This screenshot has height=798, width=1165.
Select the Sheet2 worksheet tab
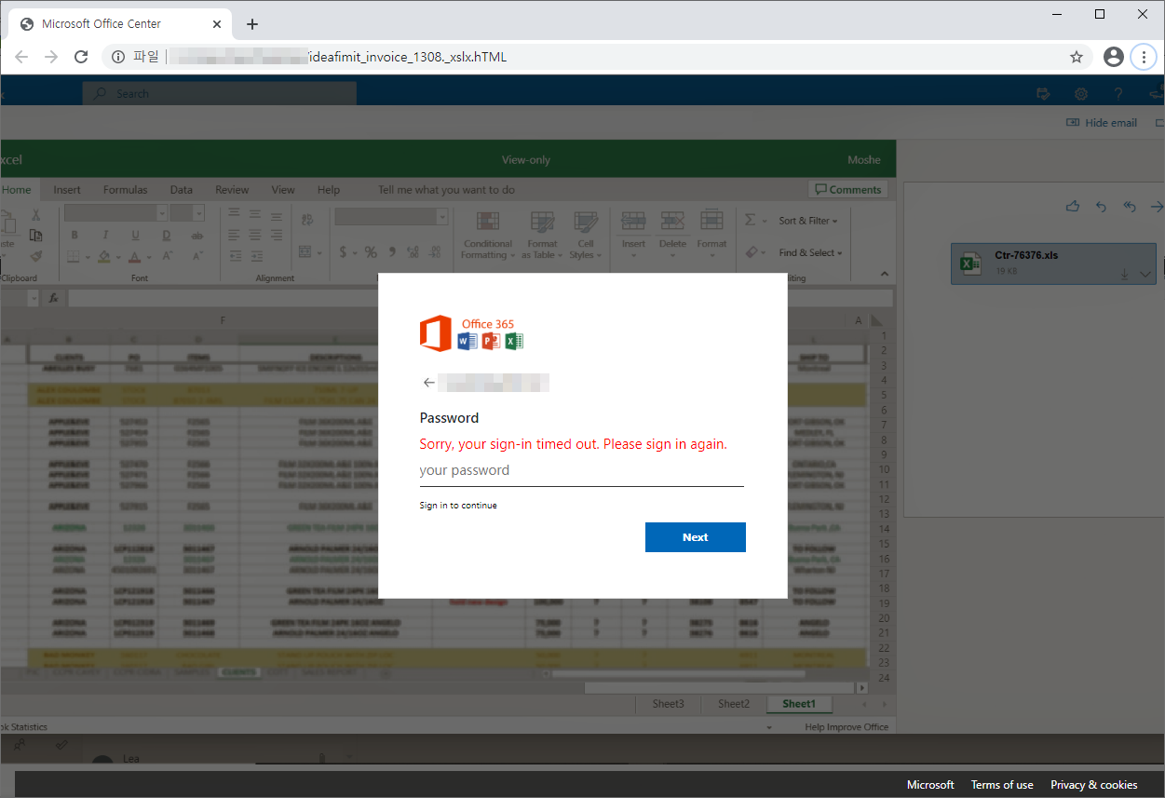(x=734, y=704)
